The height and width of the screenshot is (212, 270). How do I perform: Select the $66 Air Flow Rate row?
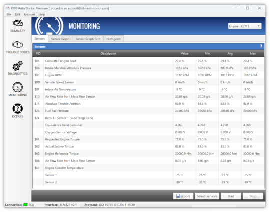tap(148, 161)
